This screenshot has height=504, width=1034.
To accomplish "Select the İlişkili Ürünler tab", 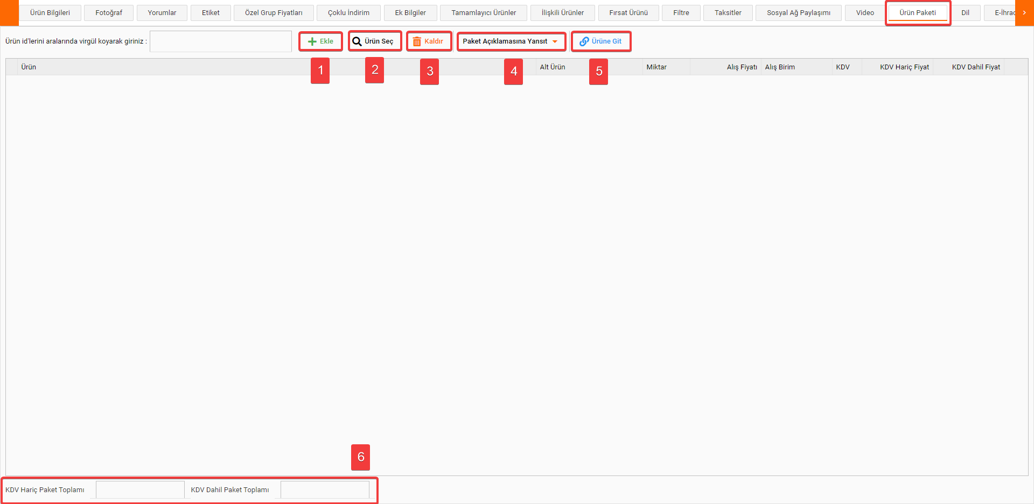I will pyautogui.click(x=563, y=13).
